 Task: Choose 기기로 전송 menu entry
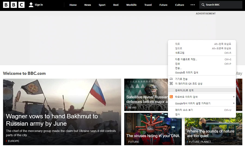tap(202, 79)
